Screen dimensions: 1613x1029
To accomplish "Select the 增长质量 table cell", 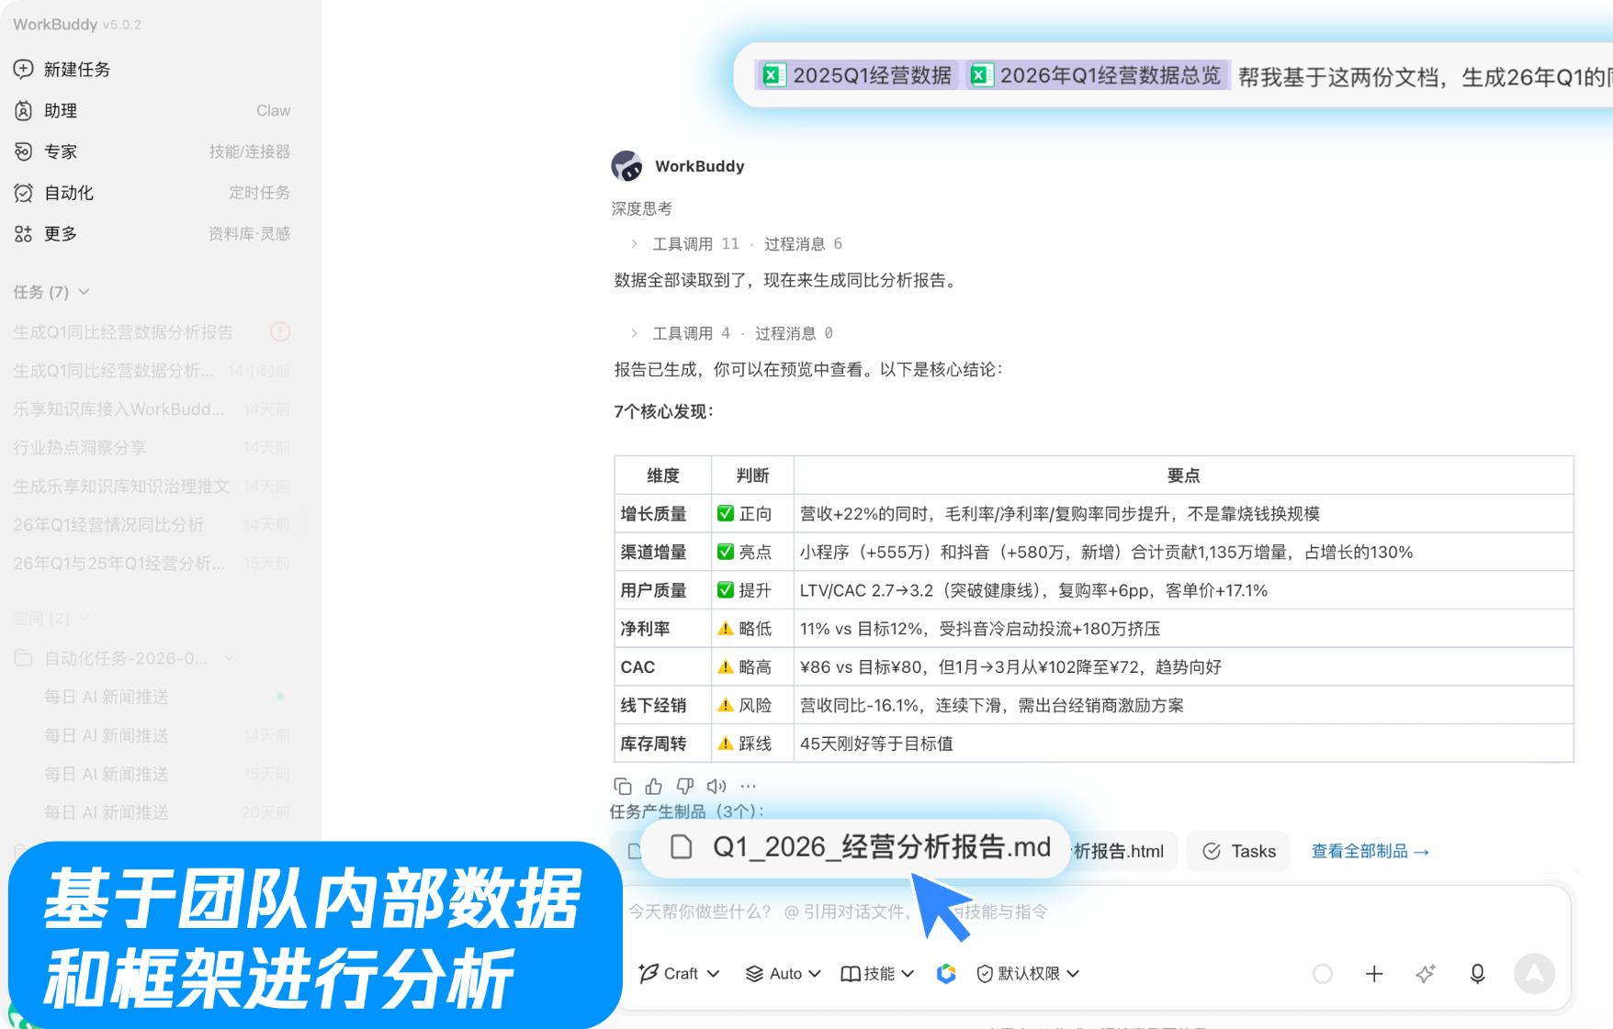I will (662, 514).
